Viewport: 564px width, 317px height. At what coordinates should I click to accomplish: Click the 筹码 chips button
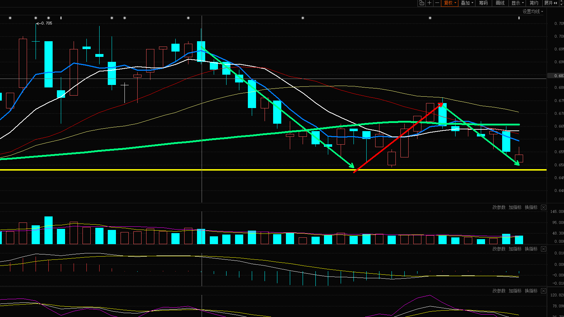click(x=483, y=3)
